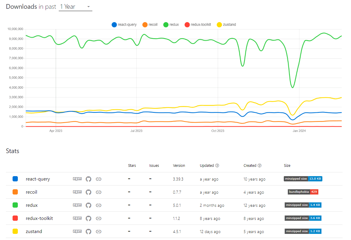Click the npm icon for redux-toolkit
Image resolution: width=351 pixels, height=240 pixels.
click(x=77, y=218)
